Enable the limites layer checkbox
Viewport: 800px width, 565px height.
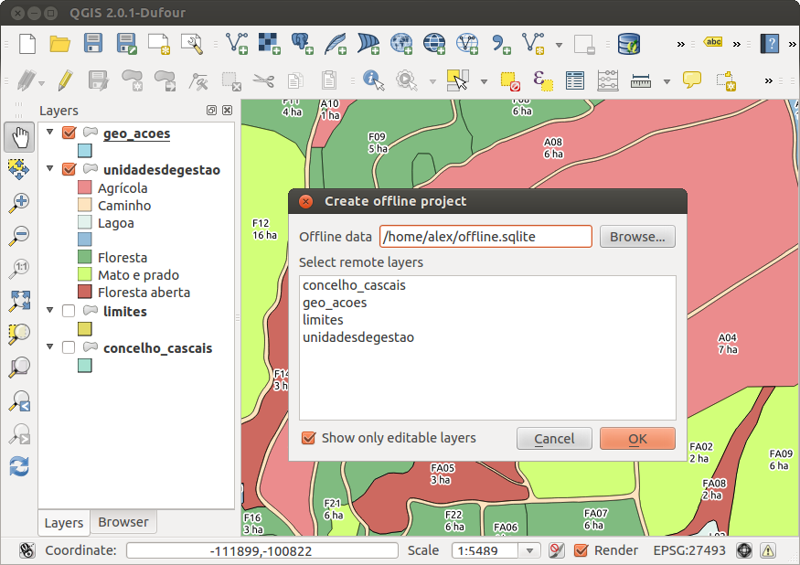coord(69,312)
